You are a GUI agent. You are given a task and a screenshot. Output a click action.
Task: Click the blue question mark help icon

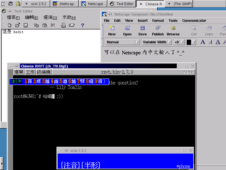(82, 25)
